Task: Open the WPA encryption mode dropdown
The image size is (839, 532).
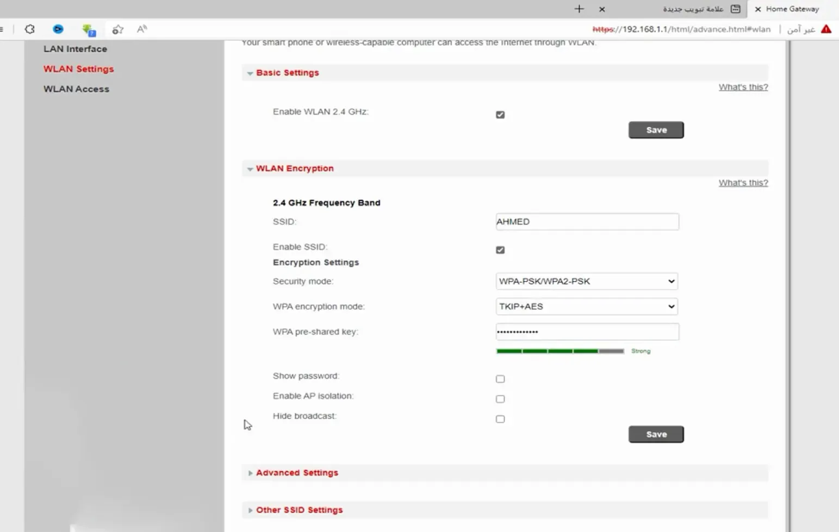Action: click(x=587, y=306)
